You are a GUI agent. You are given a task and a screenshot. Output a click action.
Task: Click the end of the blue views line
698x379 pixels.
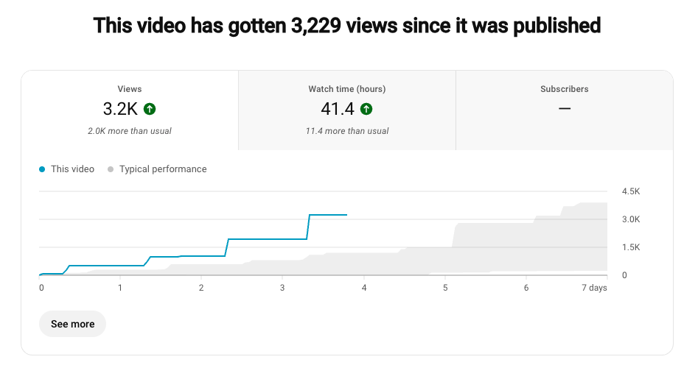(346, 215)
